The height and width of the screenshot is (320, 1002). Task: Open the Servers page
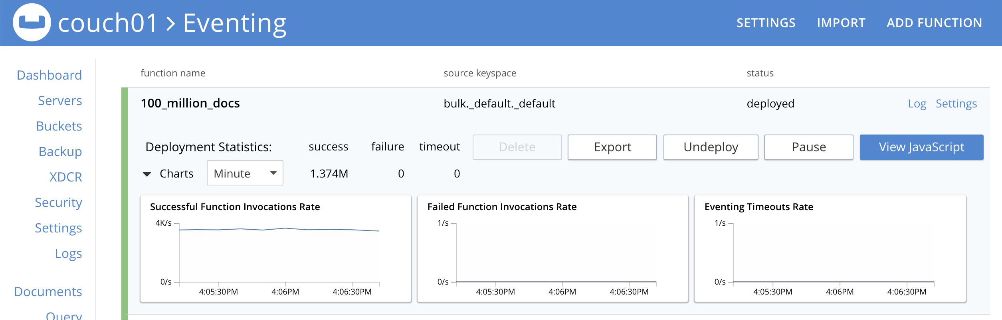[x=60, y=100]
